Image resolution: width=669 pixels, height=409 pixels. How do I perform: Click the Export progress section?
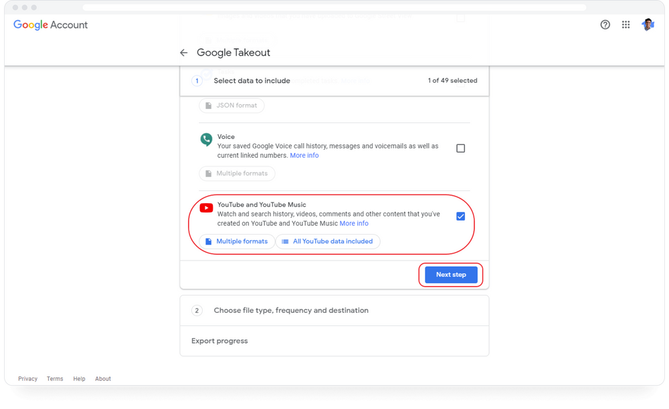pyautogui.click(x=219, y=341)
